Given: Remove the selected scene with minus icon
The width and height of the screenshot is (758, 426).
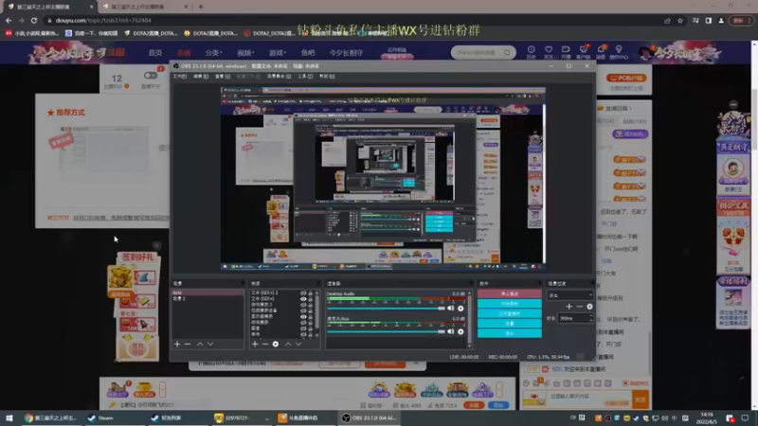Looking at the screenshot, I should [x=188, y=344].
